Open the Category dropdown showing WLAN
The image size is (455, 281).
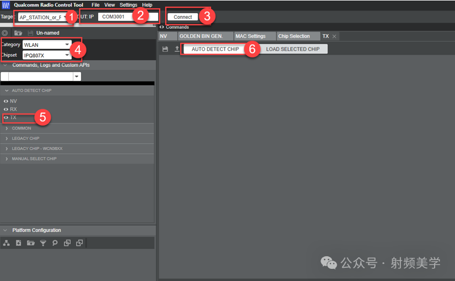tap(47, 45)
